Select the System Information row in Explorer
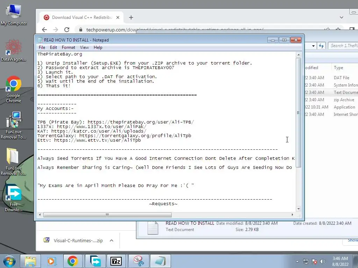 [331, 85]
